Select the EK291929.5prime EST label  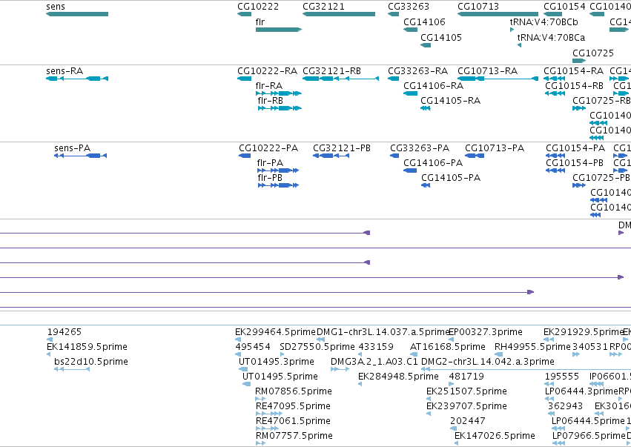(584, 332)
